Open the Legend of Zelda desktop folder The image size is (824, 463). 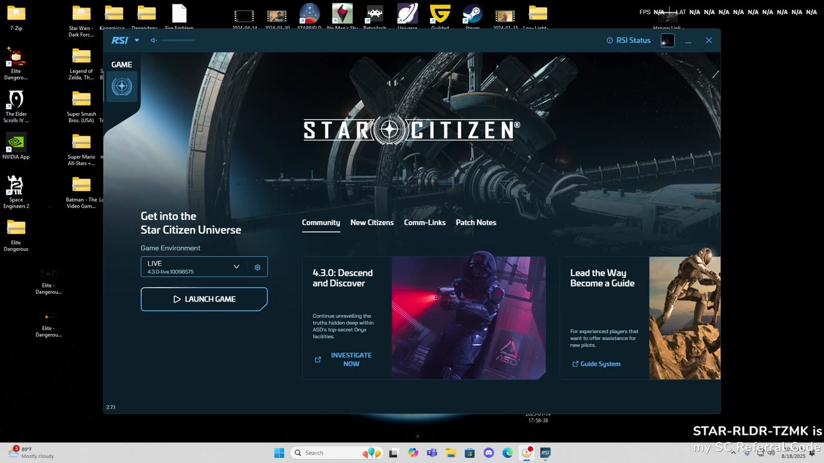coord(81,63)
